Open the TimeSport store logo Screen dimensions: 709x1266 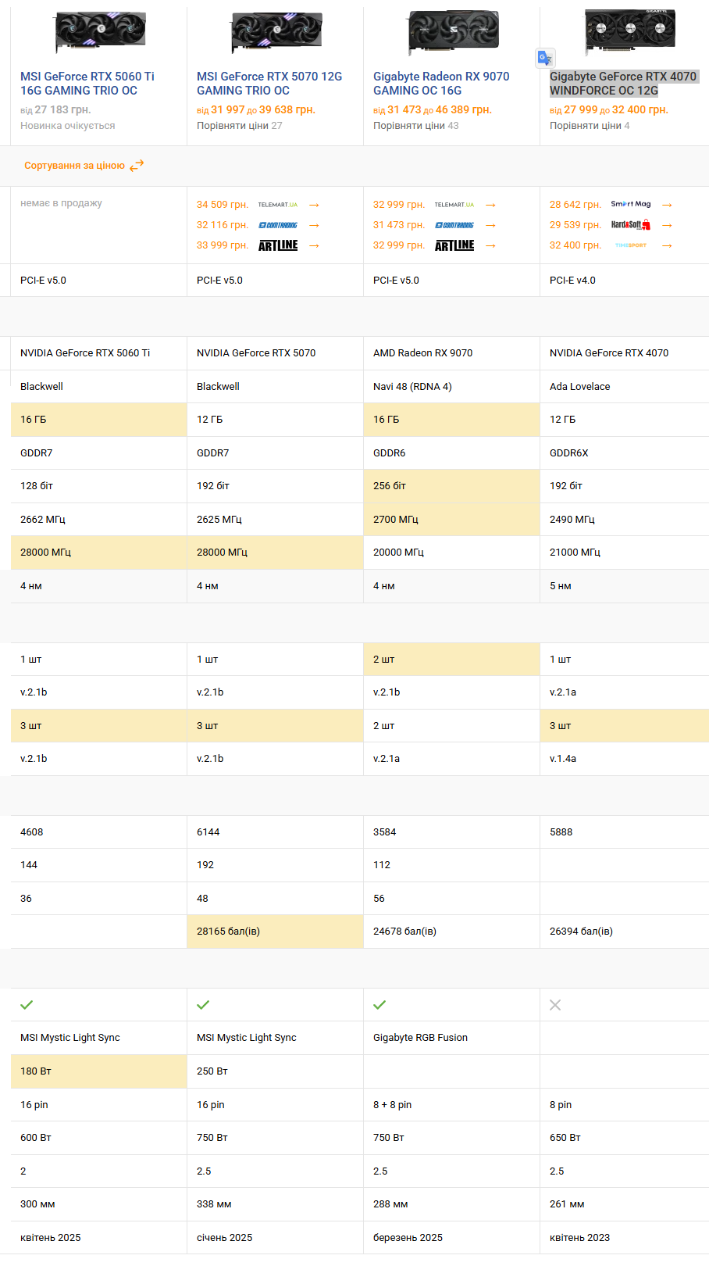(x=631, y=245)
